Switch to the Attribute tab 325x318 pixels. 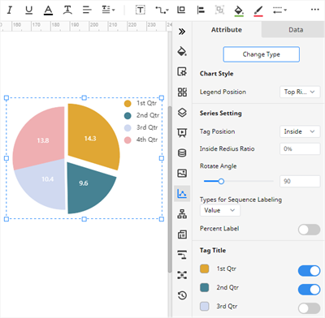pos(227,30)
